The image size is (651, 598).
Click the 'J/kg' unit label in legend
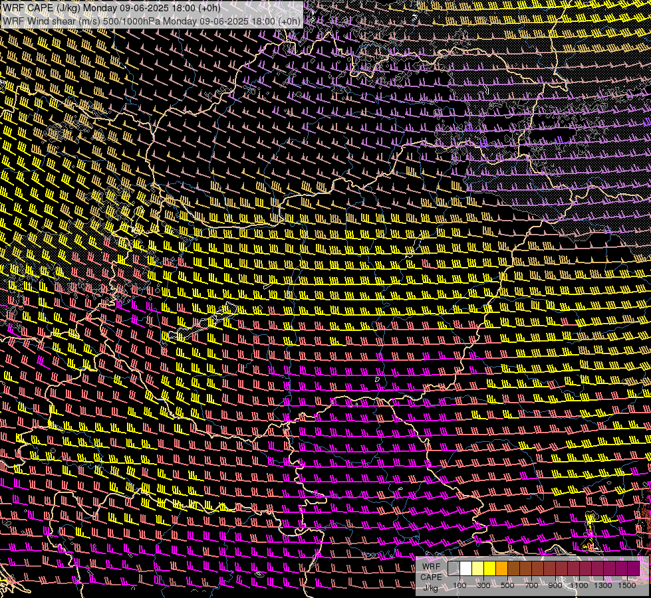coord(430,588)
